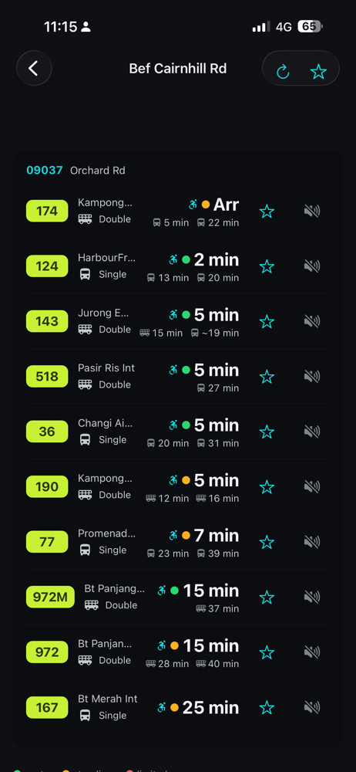Star bus 77 as favorite
The width and height of the screenshot is (356, 772).
click(267, 542)
